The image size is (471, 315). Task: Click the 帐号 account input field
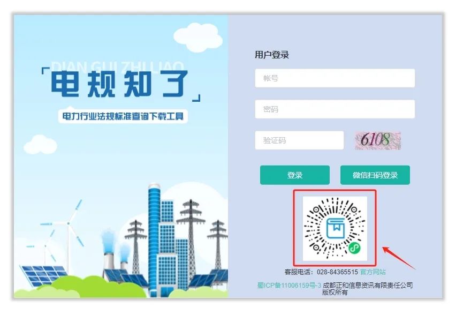(335, 78)
